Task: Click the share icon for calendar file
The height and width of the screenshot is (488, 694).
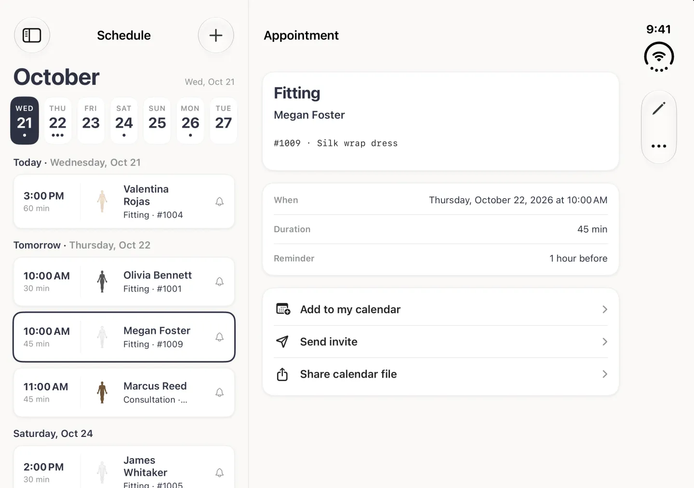Action: click(282, 374)
